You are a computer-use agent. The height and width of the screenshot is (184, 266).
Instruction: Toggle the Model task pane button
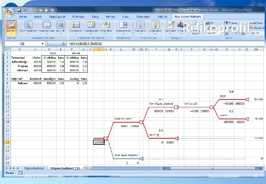(x=11, y=28)
